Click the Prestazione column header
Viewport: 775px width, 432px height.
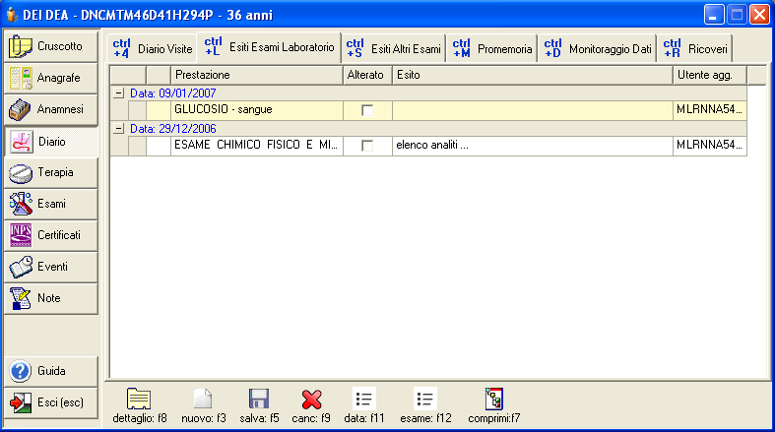256,75
